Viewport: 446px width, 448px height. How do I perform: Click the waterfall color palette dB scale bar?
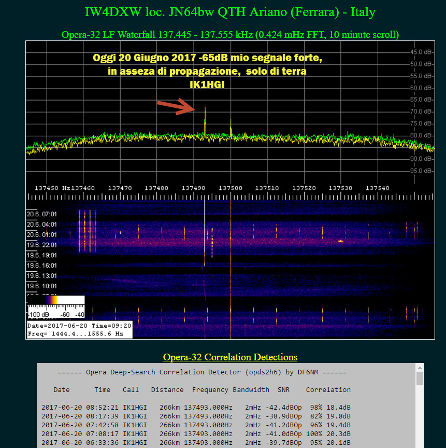(x=56, y=307)
